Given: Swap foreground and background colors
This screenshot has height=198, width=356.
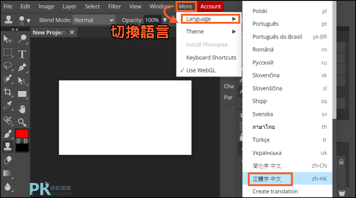Looking at the screenshot, I should click(x=19, y=141).
